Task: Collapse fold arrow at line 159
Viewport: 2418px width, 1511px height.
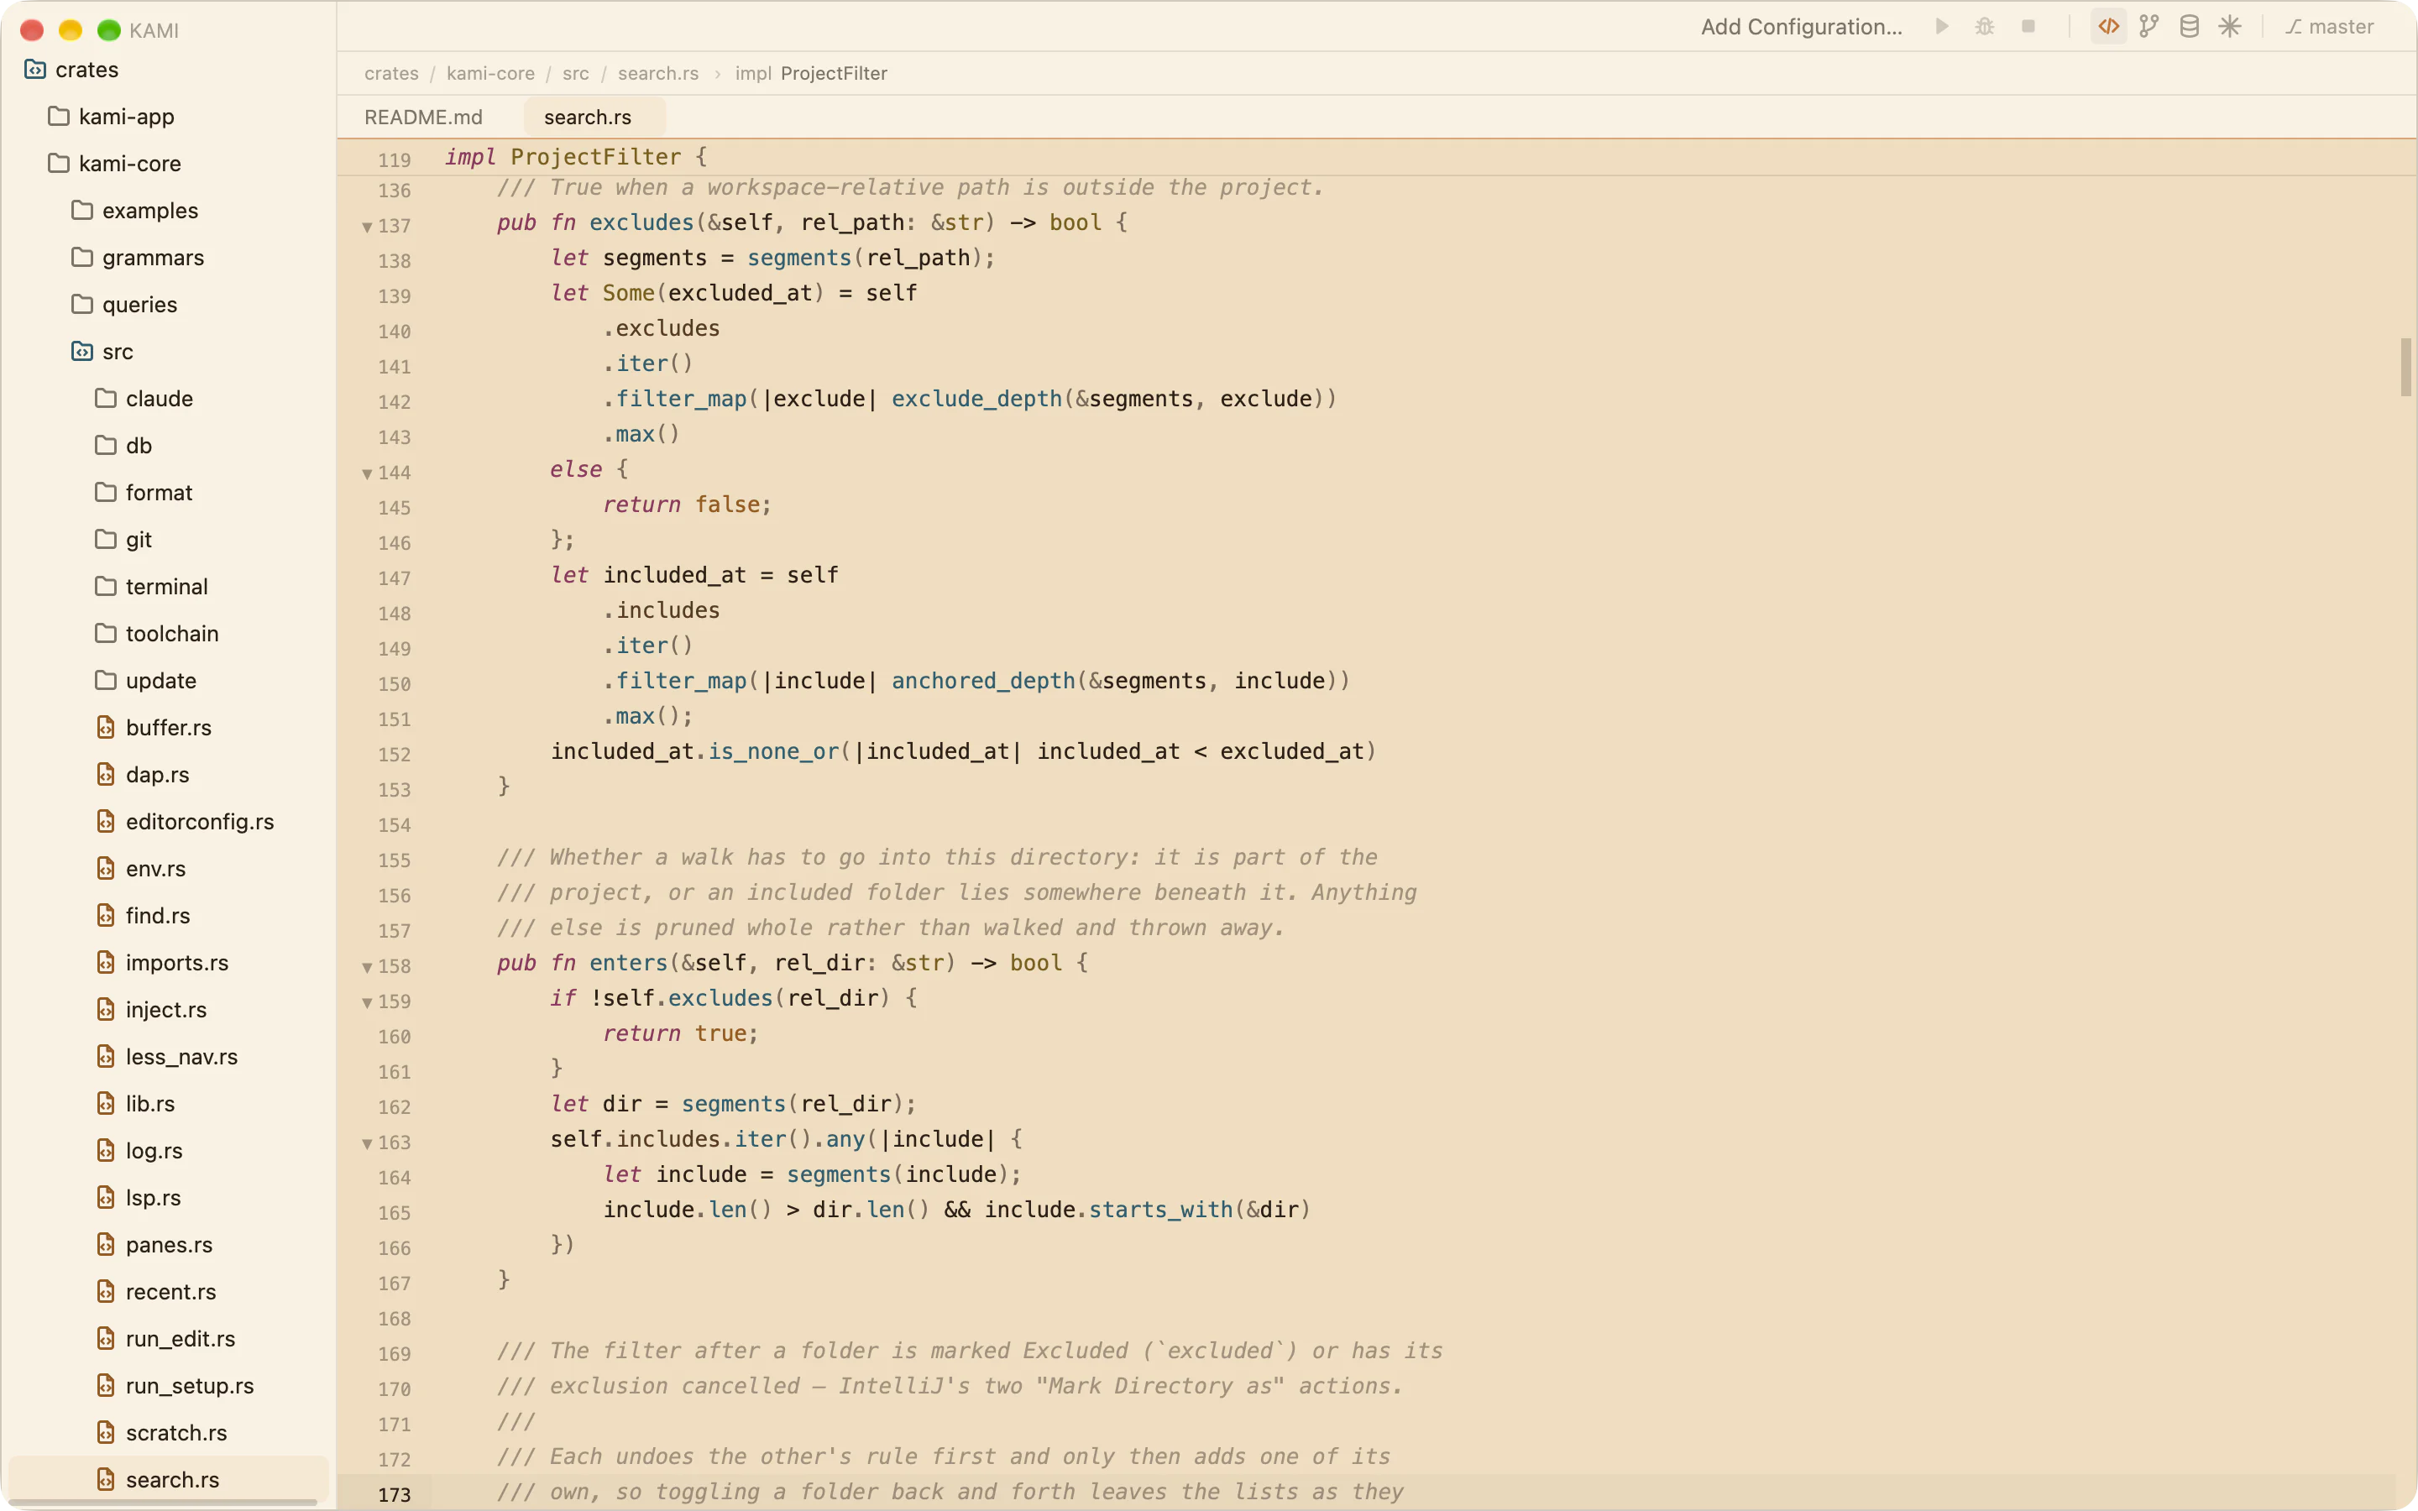Action: tap(367, 1002)
